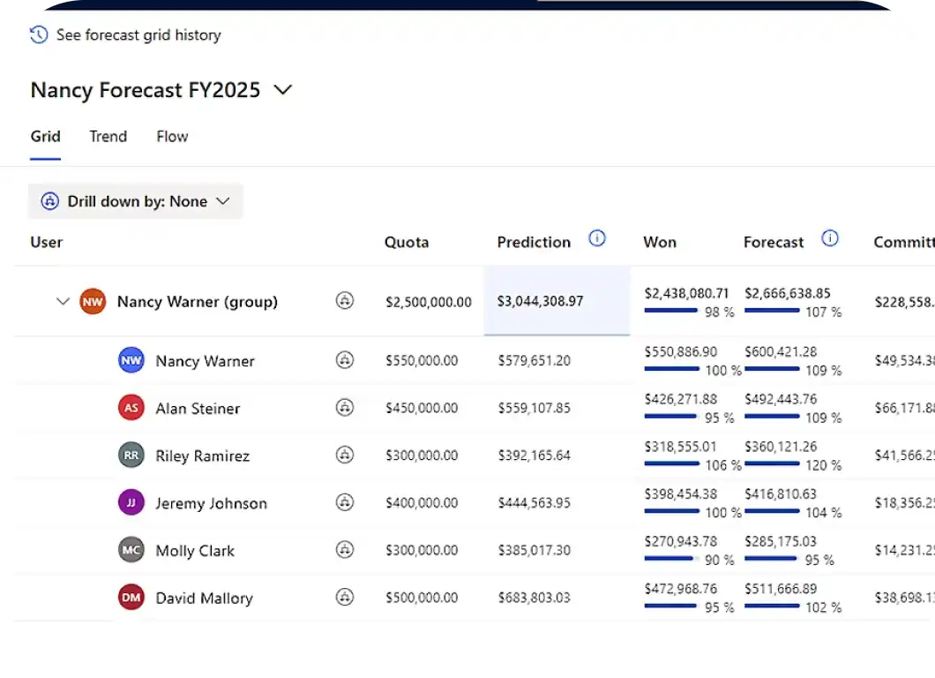935x678 pixels.
Task: Click hierarchy icon in Riley Ramirez row
Action: click(345, 456)
